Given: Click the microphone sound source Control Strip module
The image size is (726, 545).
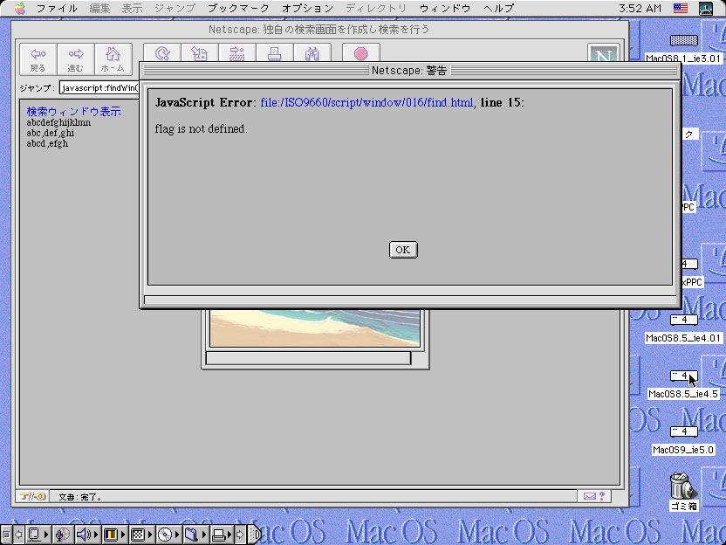Looking at the screenshot, I should point(63,535).
